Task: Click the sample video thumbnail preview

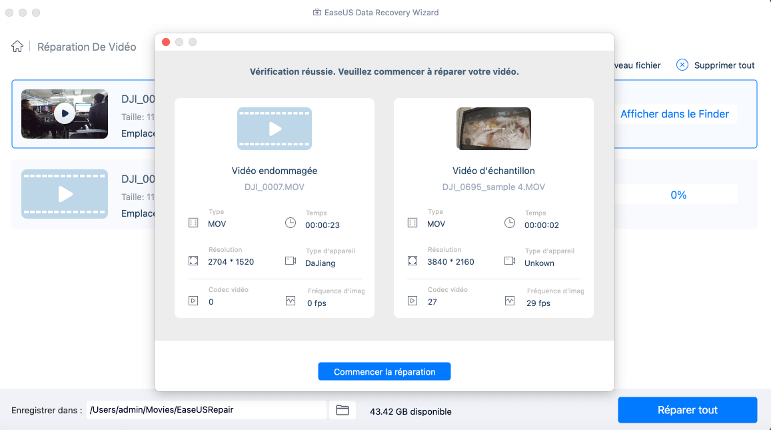Action: tap(494, 129)
